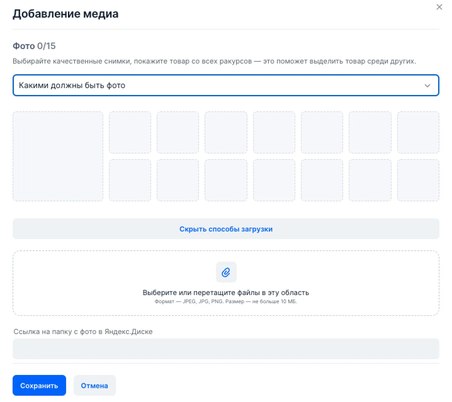Select the large main photo placeholder
This screenshot has height=402, width=452.
pos(58,156)
